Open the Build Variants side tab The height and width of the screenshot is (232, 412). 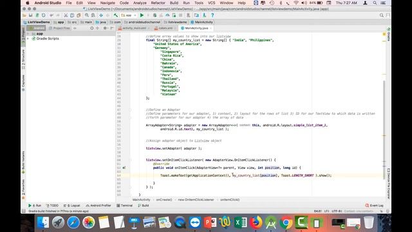click(23, 162)
